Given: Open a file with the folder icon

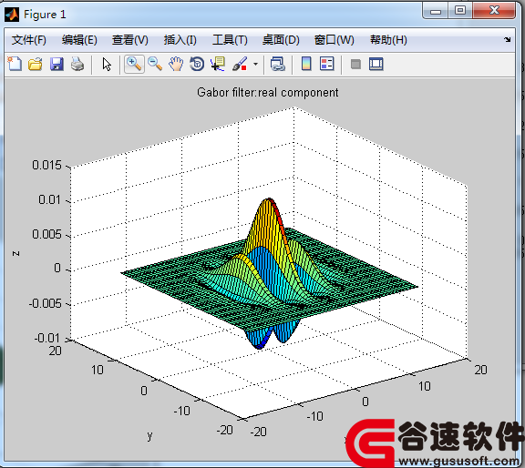Looking at the screenshot, I should 36,64.
